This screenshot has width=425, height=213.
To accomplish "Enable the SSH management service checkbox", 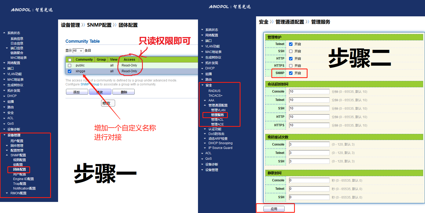I will coord(291,51).
